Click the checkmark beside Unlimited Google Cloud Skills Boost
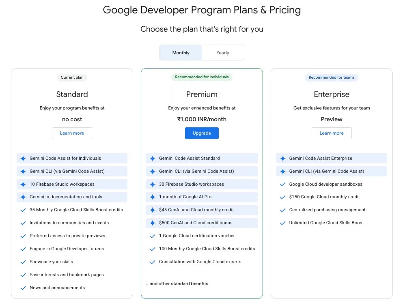This screenshot has height=307, width=405. [x=283, y=223]
